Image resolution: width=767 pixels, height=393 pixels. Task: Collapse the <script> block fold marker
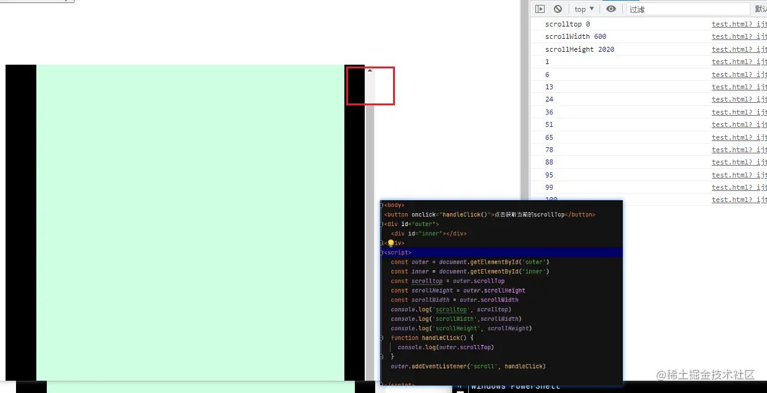point(382,253)
